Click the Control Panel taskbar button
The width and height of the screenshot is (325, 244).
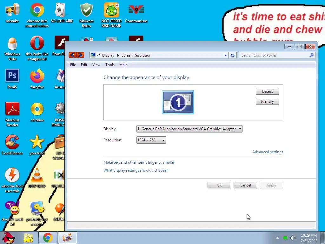(x=67, y=238)
